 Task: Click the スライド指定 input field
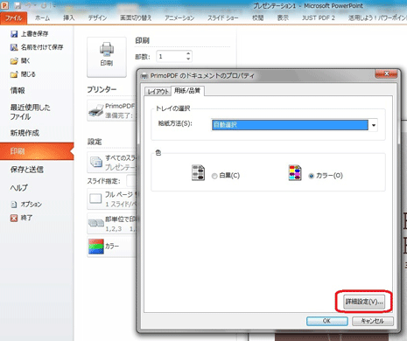(132, 181)
